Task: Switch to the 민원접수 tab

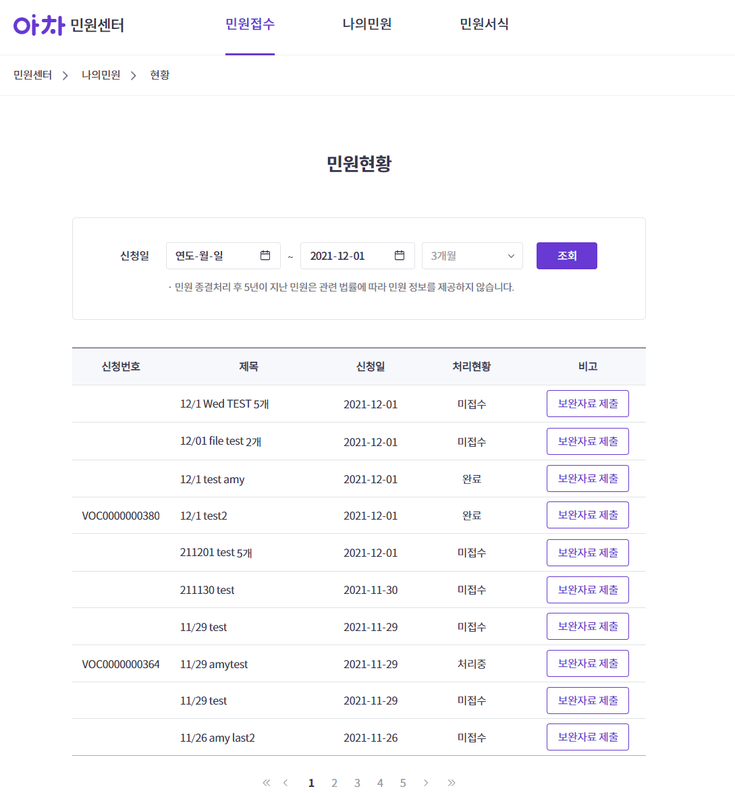Action: click(x=250, y=24)
